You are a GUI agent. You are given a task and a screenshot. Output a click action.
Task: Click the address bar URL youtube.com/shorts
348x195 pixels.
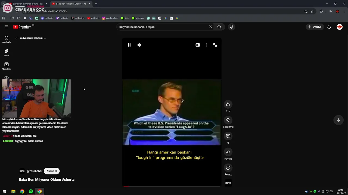(x=48, y=11)
